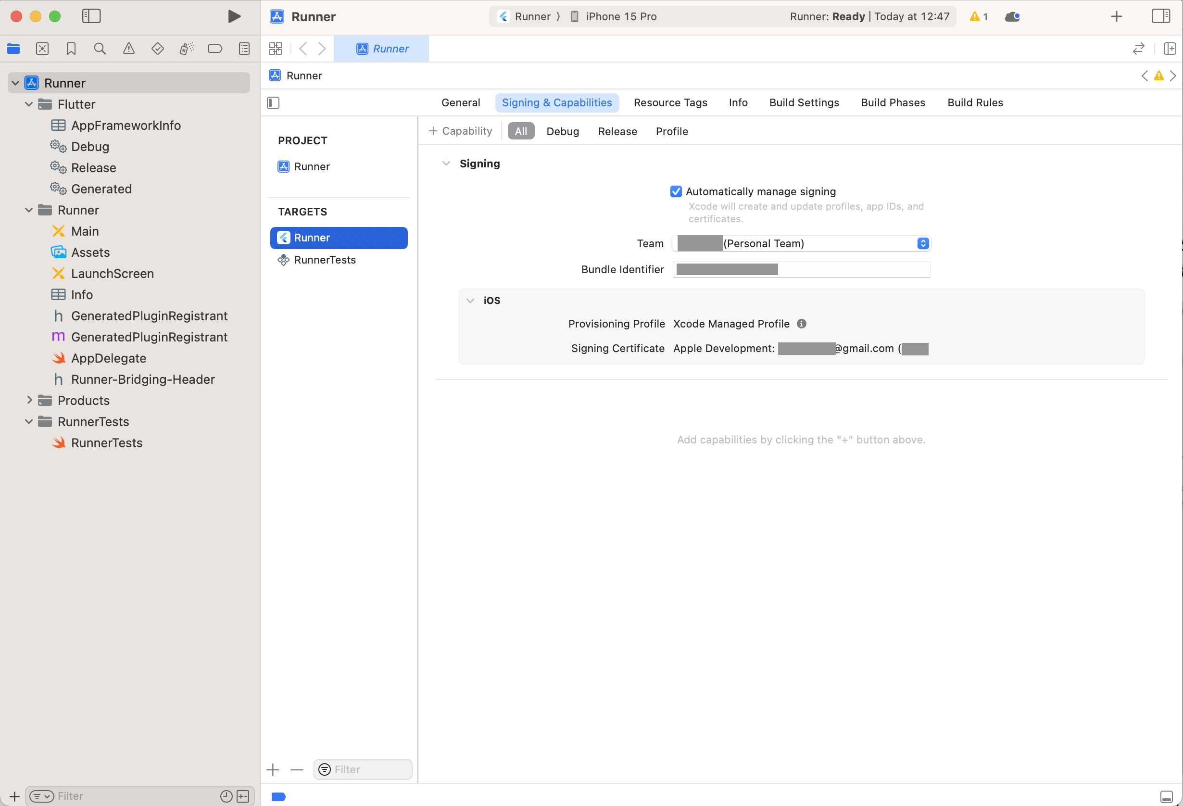Open the Bookmarks navigator
Viewport: 1183px width, 806px height.
(x=71, y=49)
